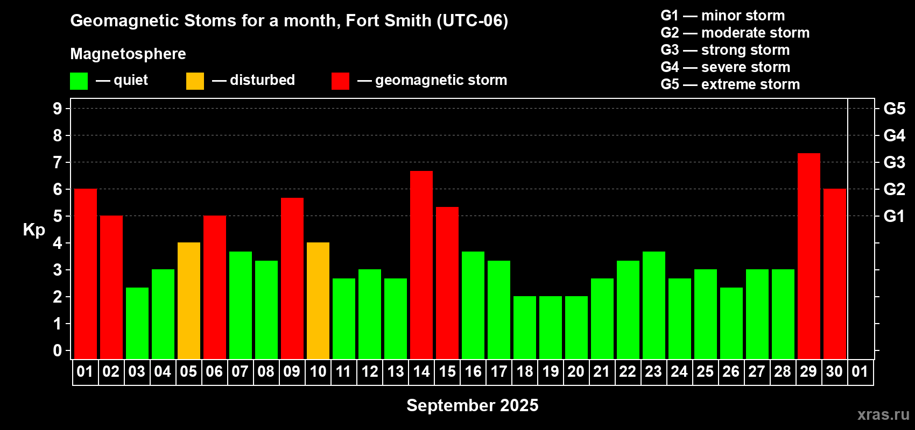This screenshot has height=430, width=915.
Task: Click the green quiet legend swatch
Action: (79, 81)
